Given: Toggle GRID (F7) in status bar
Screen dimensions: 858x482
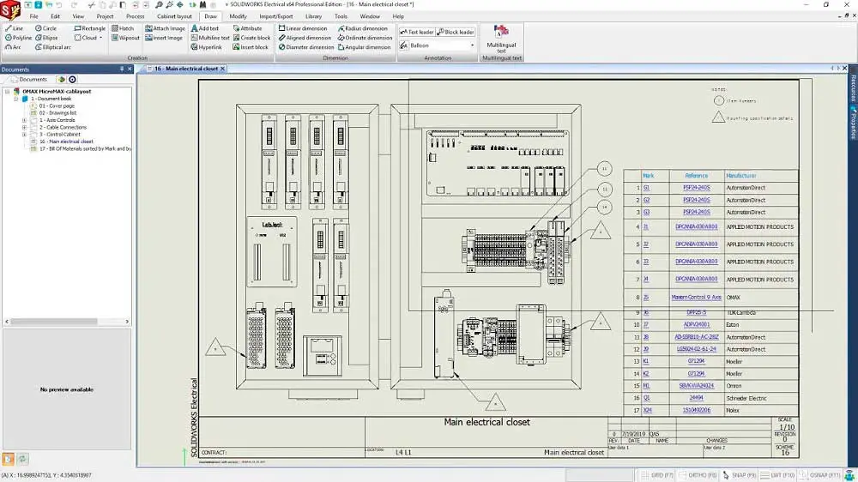Looking at the screenshot, I should tap(656, 474).
